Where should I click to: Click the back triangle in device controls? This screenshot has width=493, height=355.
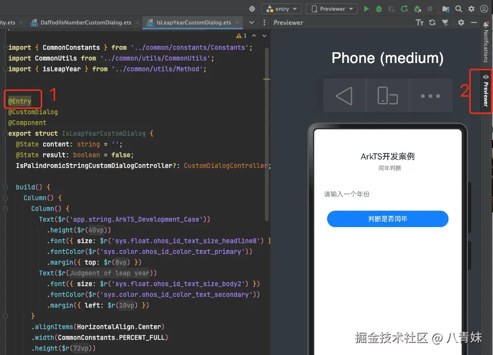345,96
